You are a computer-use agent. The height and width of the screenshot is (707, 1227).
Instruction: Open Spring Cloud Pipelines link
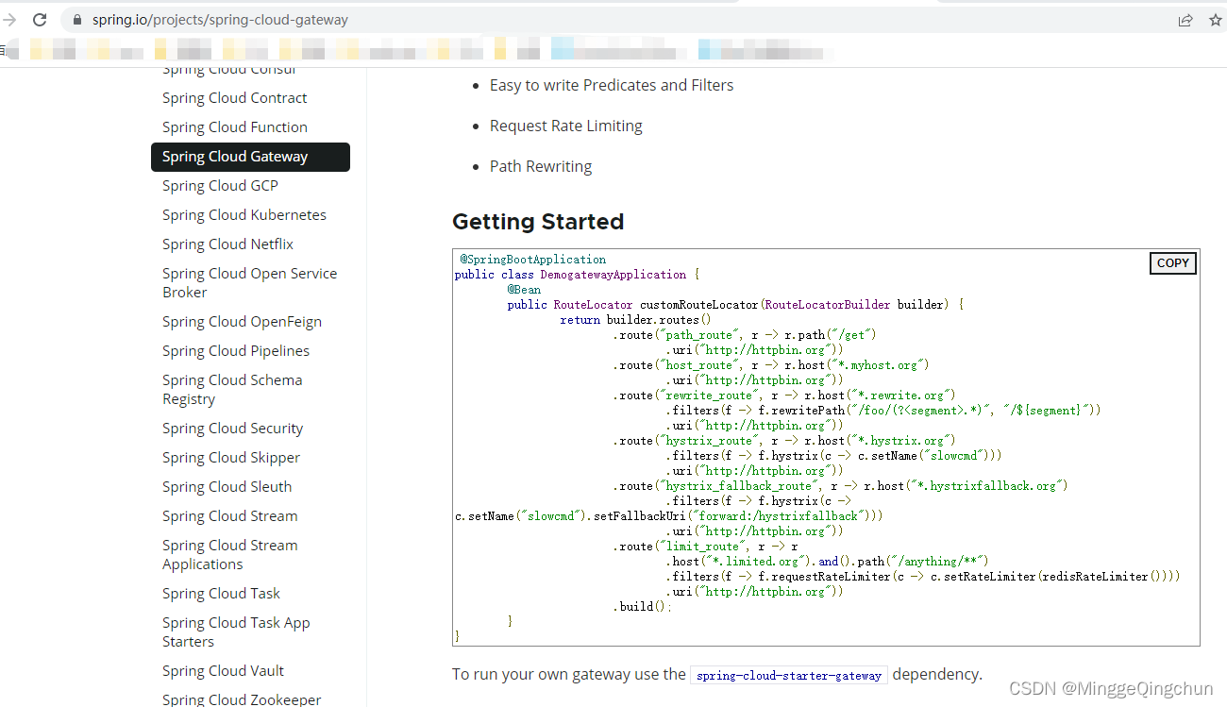click(x=236, y=351)
